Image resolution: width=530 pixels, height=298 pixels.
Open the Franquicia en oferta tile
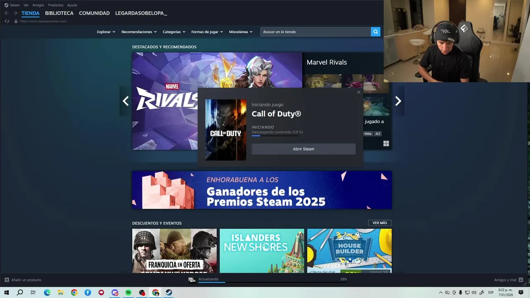pyautogui.click(x=174, y=251)
